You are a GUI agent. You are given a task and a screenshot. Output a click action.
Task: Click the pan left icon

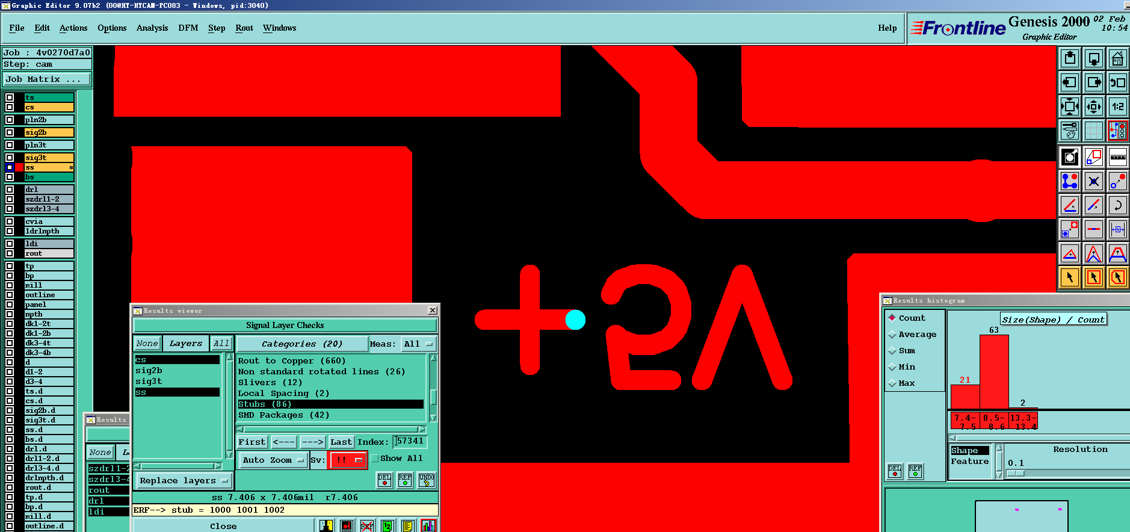click(x=1070, y=82)
